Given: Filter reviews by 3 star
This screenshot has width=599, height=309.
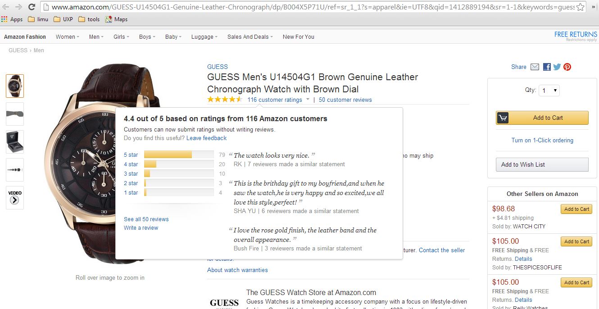Looking at the screenshot, I should (x=131, y=174).
